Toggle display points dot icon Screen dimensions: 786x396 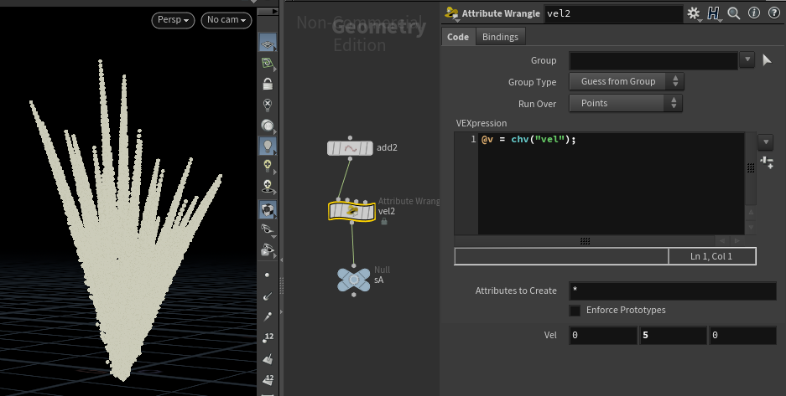(x=268, y=275)
